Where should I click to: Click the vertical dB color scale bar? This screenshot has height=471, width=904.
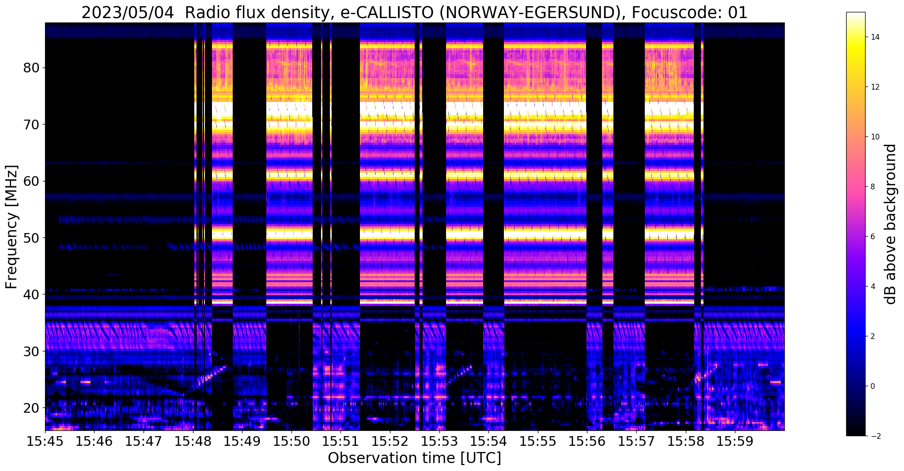coord(856,224)
